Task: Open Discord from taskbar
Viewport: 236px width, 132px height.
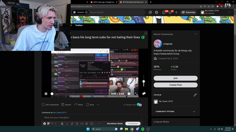Action: [x=137, y=129]
